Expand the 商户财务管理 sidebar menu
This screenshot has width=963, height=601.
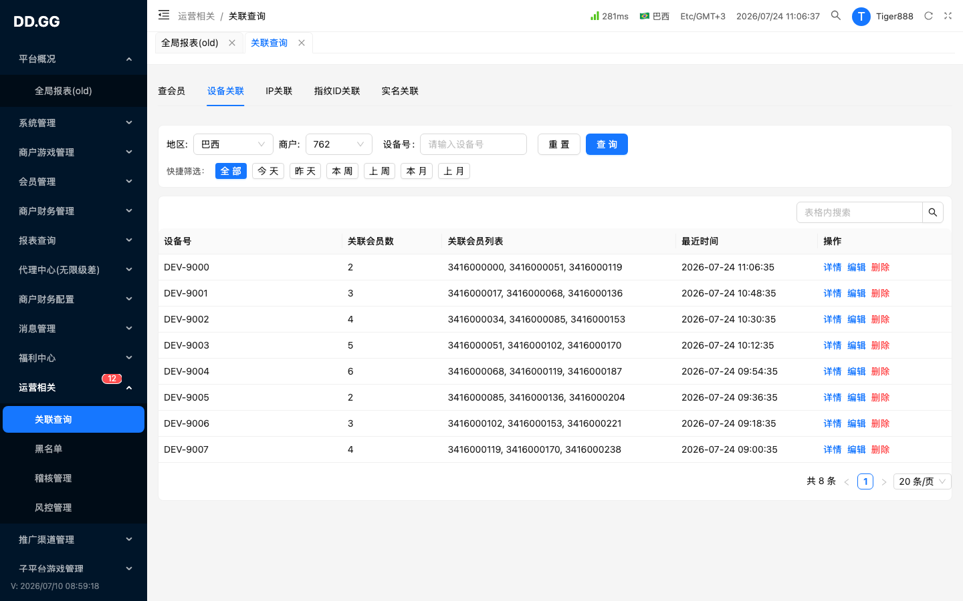pos(74,211)
